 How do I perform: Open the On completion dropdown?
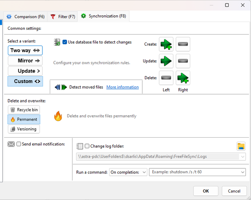tap(128, 172)
